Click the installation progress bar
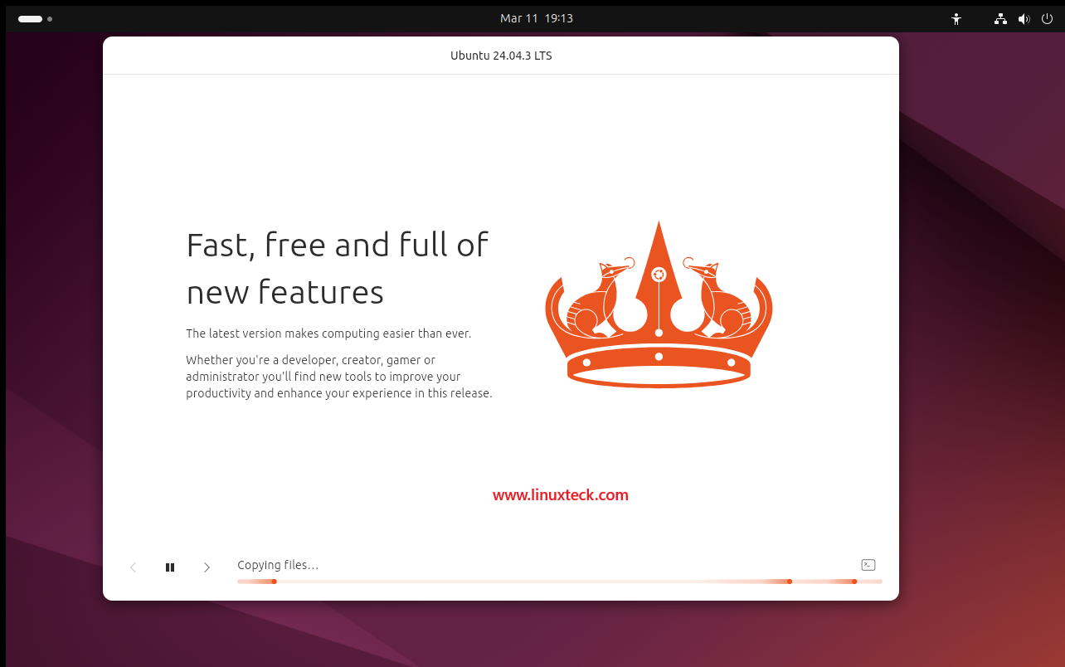 coord(560,582)
